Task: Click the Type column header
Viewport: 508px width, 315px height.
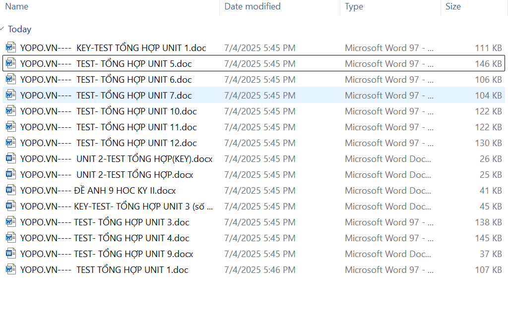Action: [354, 6]
